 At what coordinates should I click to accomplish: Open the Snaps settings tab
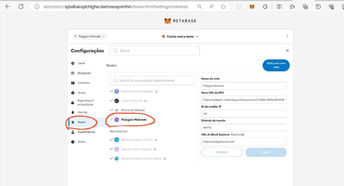click(81, 93)
